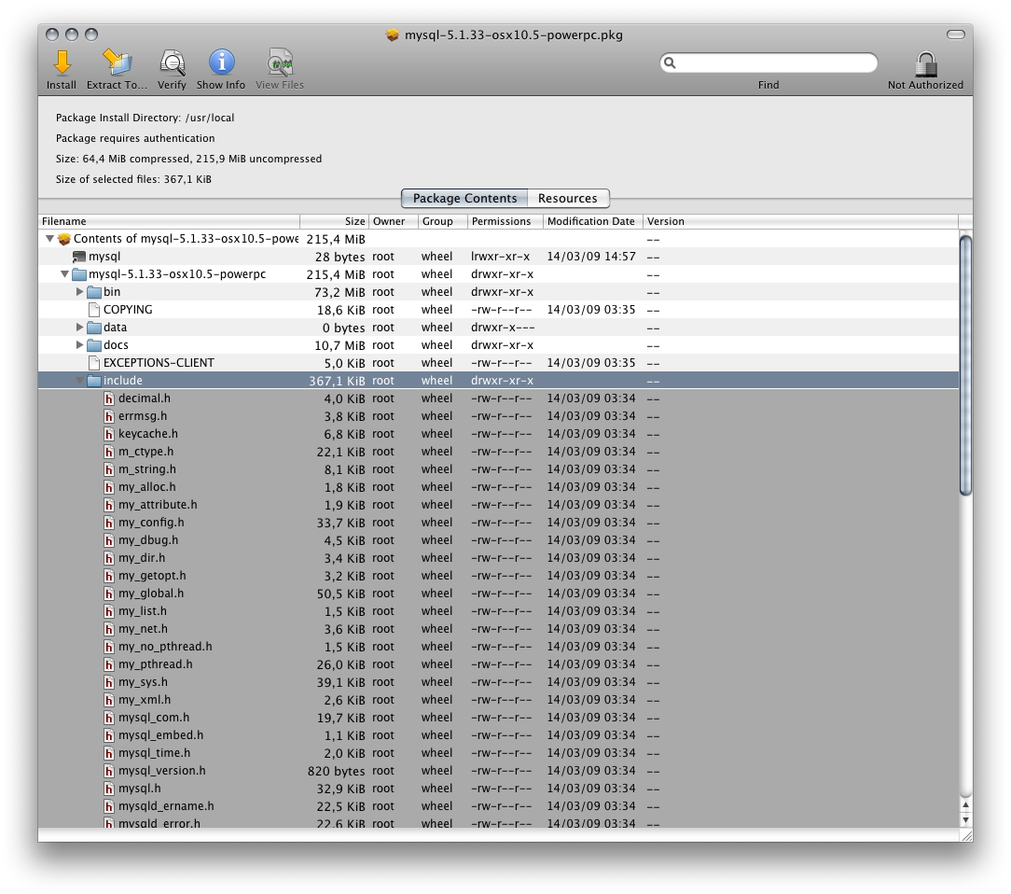This screenshot has height=894, width=1011.
Task: Click the docs folder icon
Action: click(94, 345)
